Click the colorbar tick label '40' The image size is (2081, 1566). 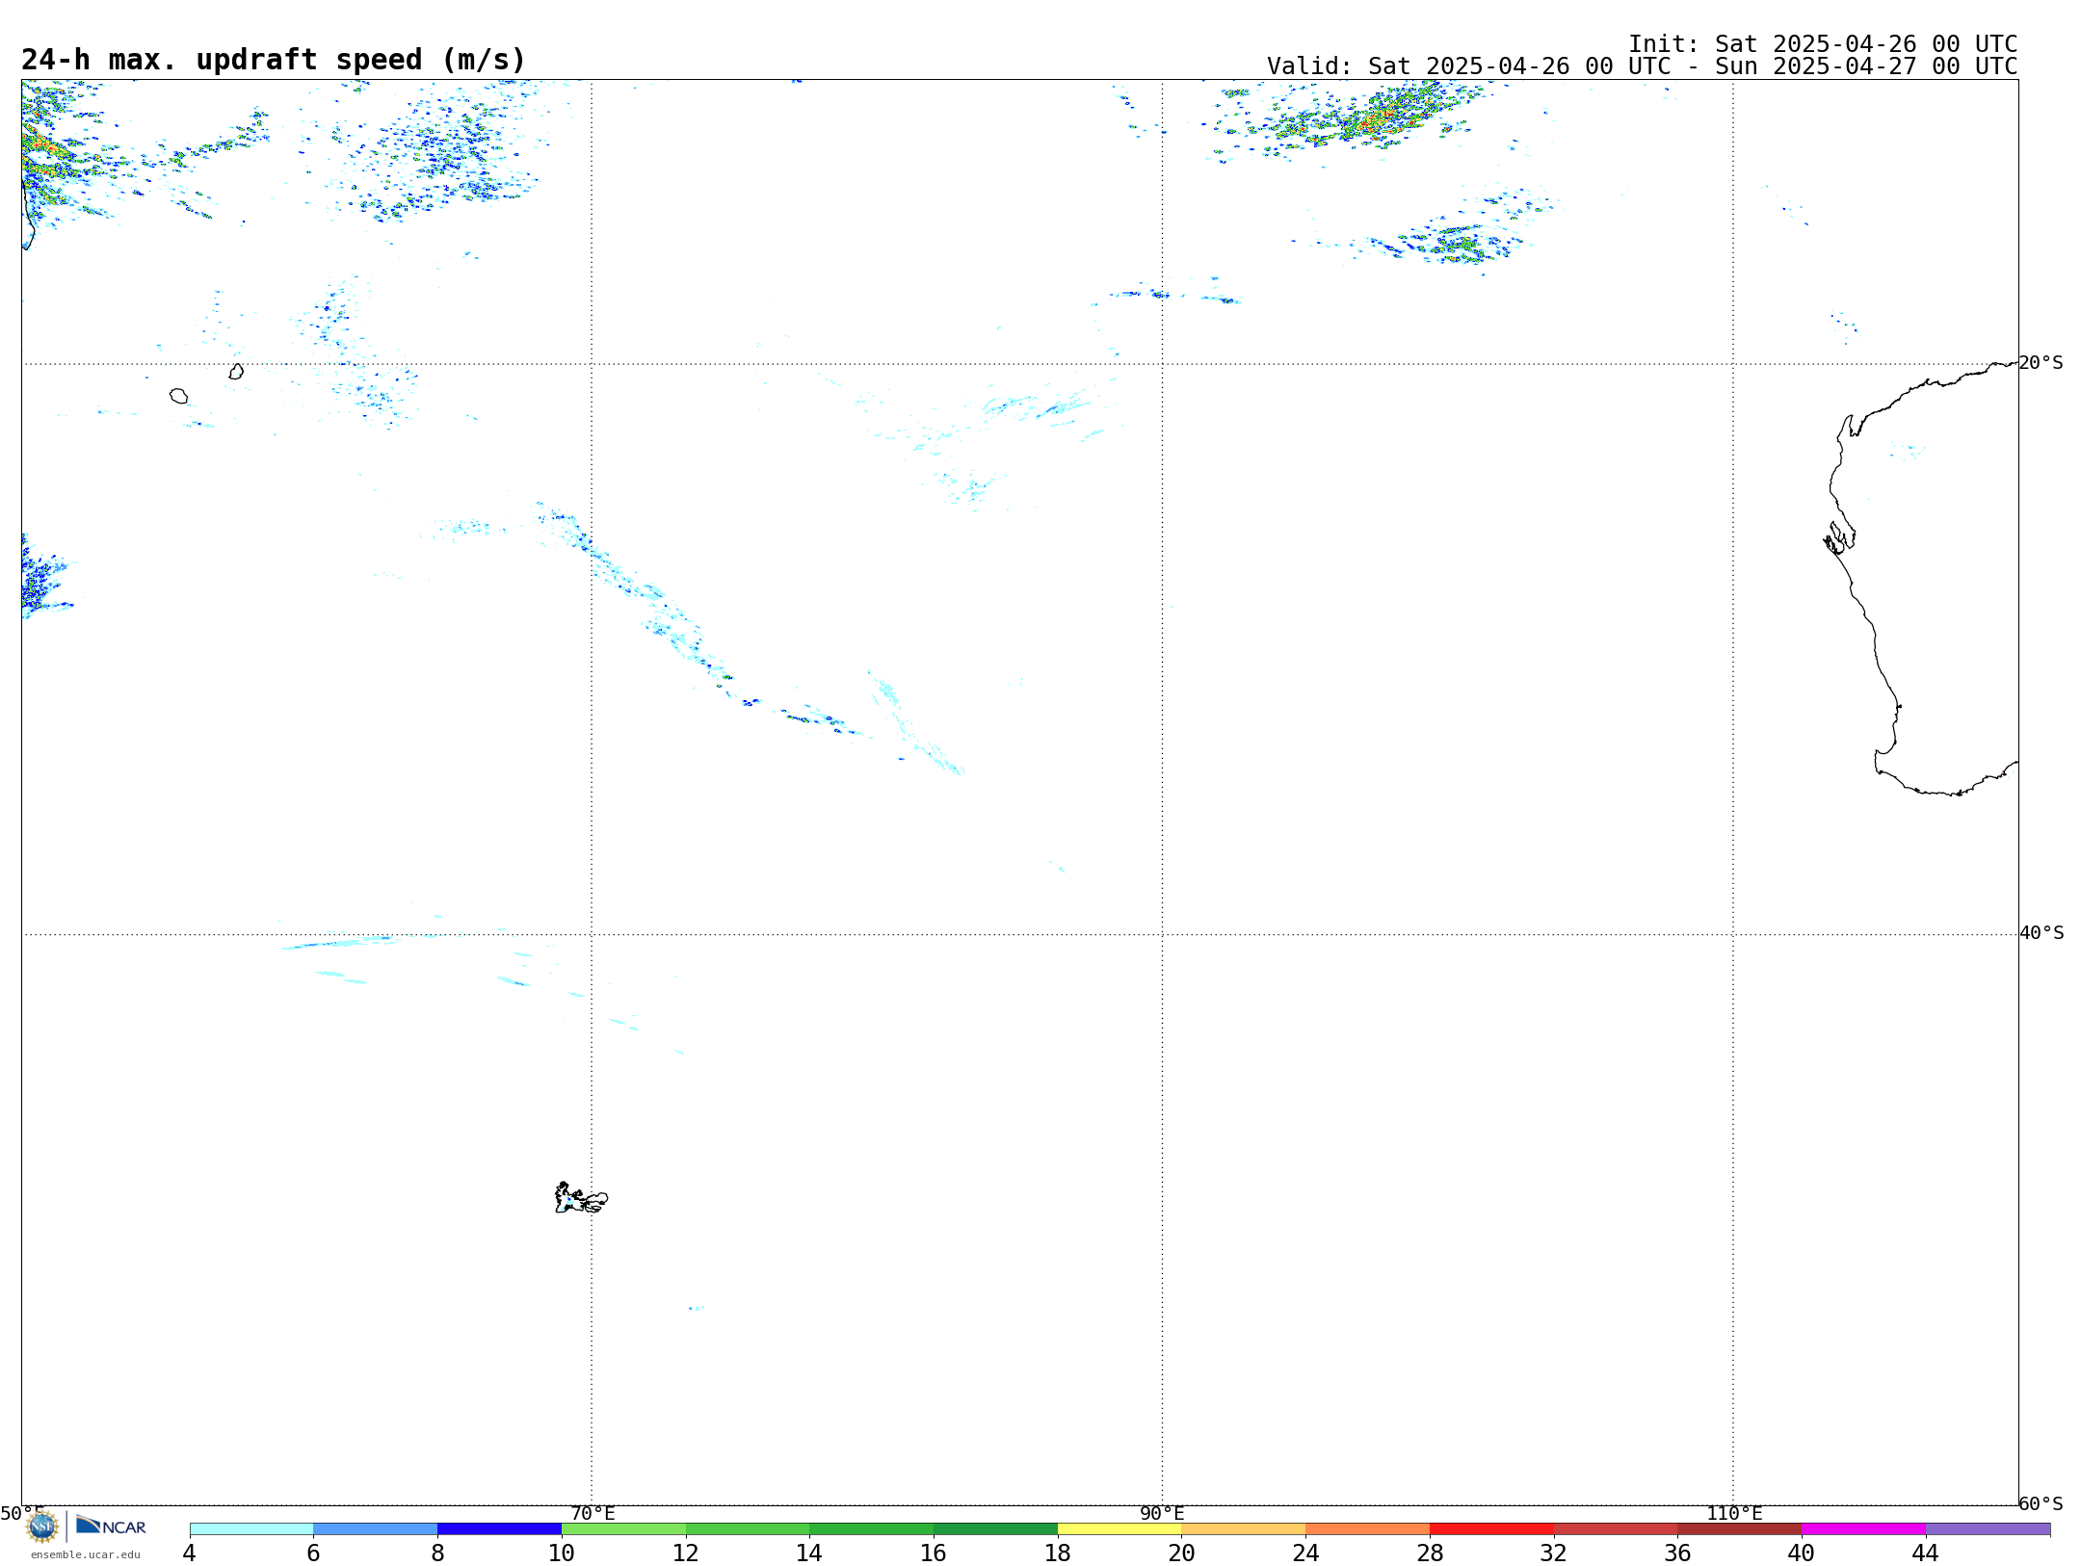pos(1801,1553)
